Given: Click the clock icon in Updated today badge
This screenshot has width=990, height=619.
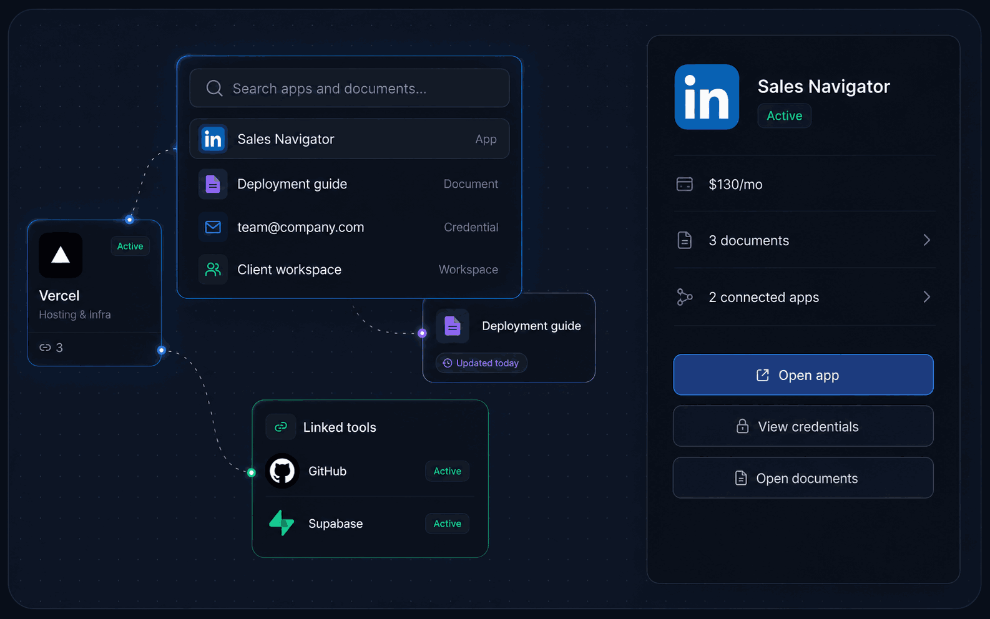Looking at the screenshot, I should [448, 363].
